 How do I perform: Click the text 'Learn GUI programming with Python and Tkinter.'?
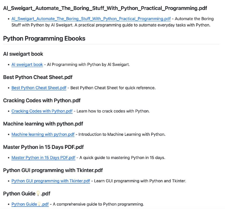click(140, 181)
